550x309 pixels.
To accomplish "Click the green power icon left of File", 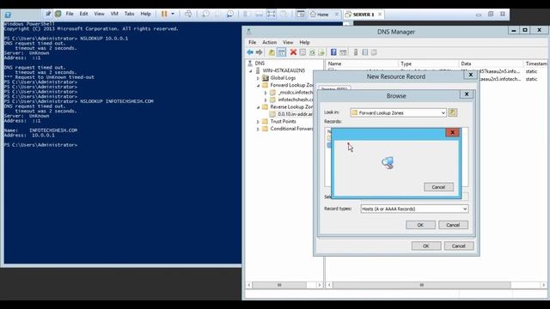I will [58, 14].
